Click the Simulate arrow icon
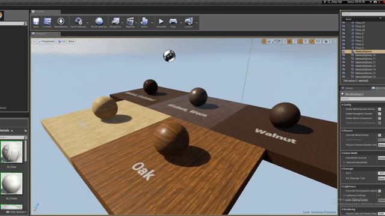This screenshot has height=216, width=385. tap(161, 22)
